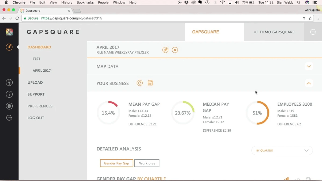Switch to the Workforce view
The image size is (322, 181).
(147, 163)
